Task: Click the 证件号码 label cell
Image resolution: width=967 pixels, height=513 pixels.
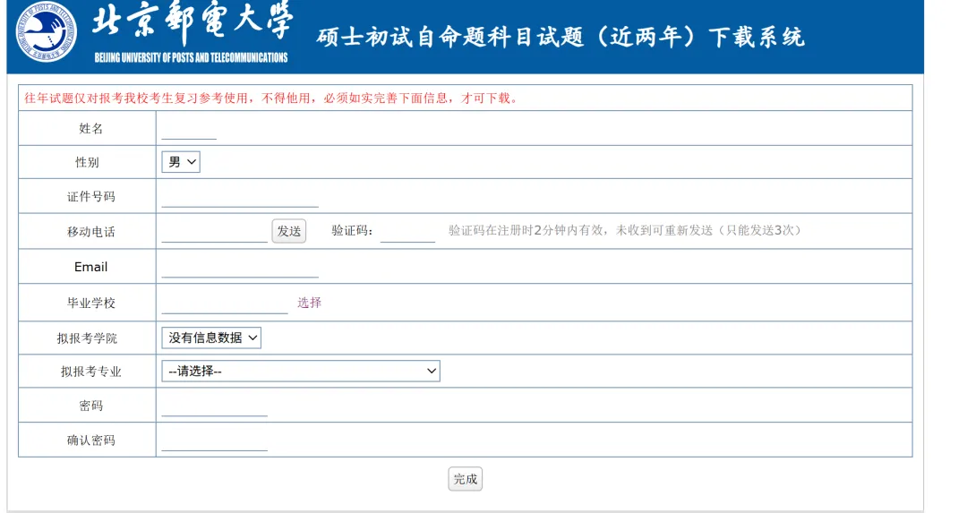Action: 87,196
